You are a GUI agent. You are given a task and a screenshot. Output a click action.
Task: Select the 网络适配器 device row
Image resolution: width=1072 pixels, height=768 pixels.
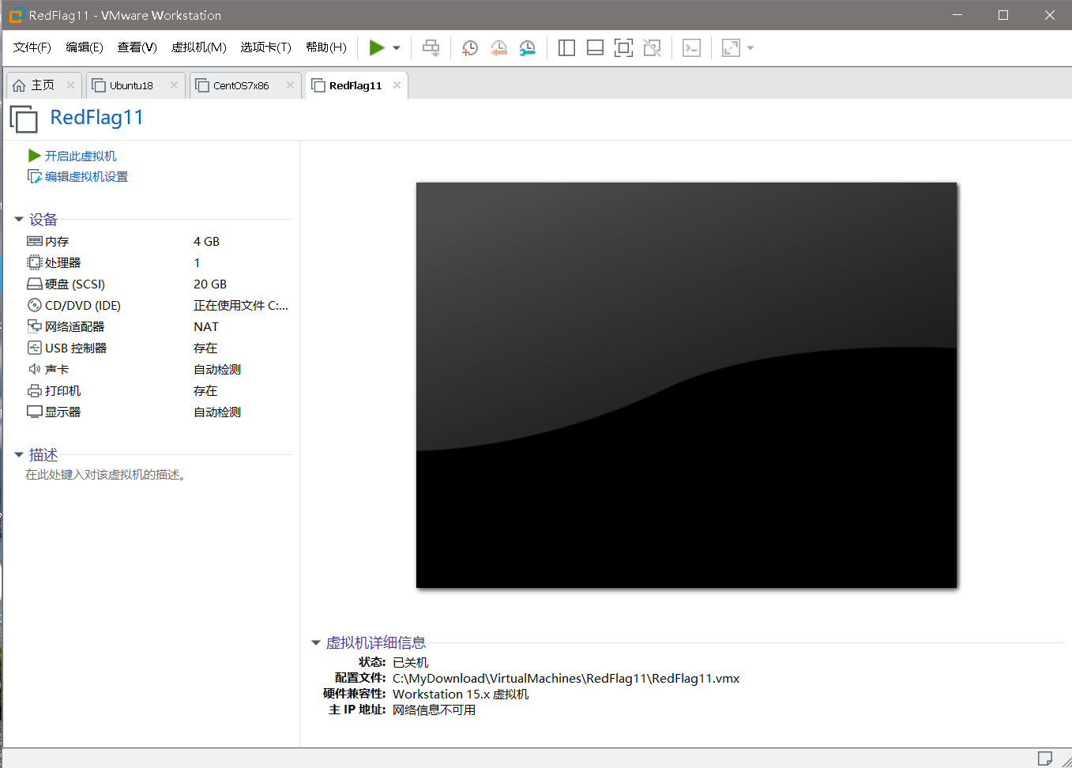158,327
